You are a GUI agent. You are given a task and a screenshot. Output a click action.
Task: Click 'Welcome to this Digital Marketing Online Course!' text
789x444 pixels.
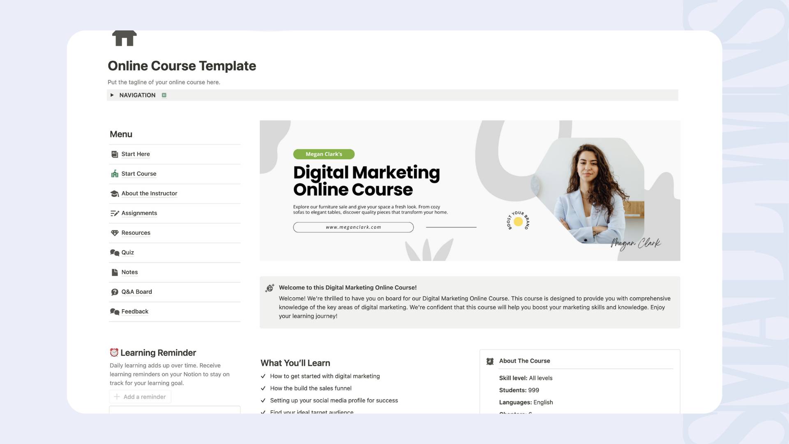348,288
